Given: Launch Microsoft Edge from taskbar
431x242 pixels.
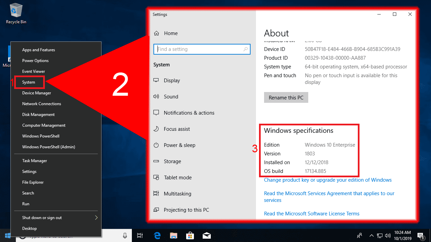Looking at the screenshot, I should pyautogui.click(x=157, y=235).
